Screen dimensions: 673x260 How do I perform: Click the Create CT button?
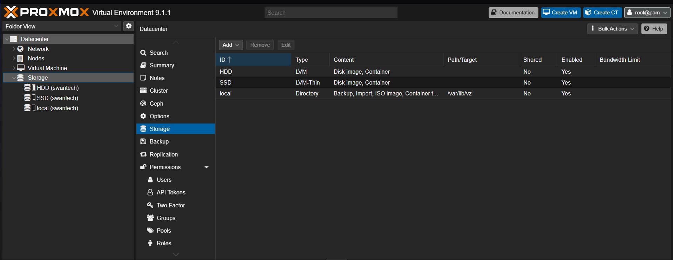coord(602,13)
